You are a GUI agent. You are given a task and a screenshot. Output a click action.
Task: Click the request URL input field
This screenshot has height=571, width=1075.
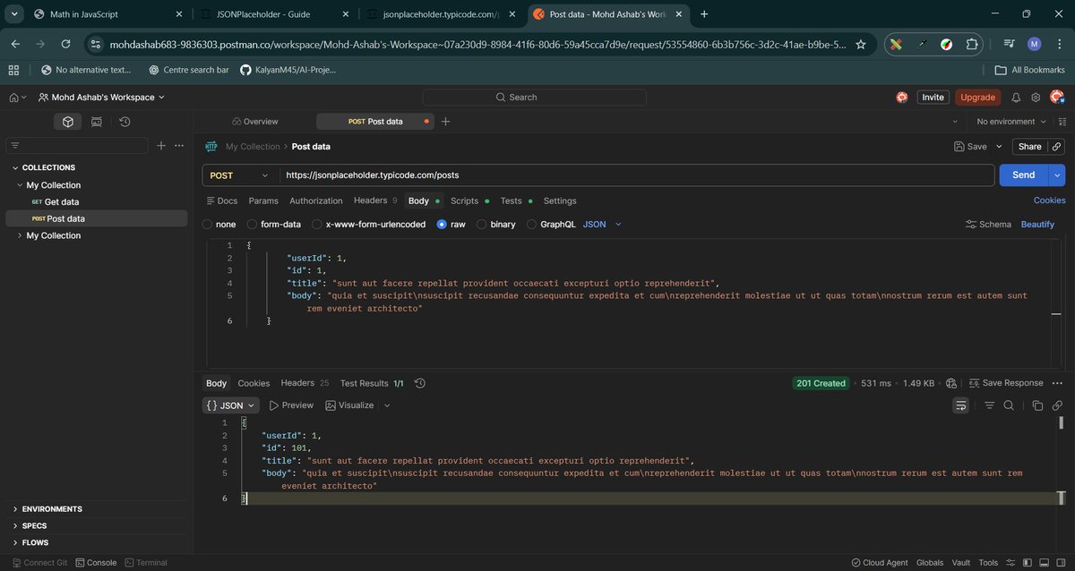pyautogui.click(x=637, y=175)
